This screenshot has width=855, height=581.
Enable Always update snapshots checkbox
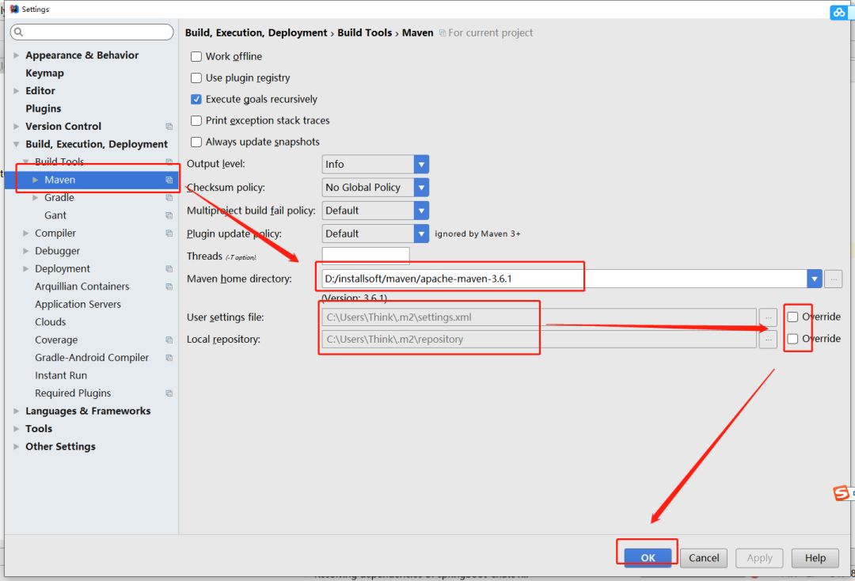point(196,142)
